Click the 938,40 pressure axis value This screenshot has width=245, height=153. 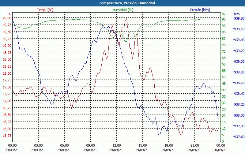(239, 94)
